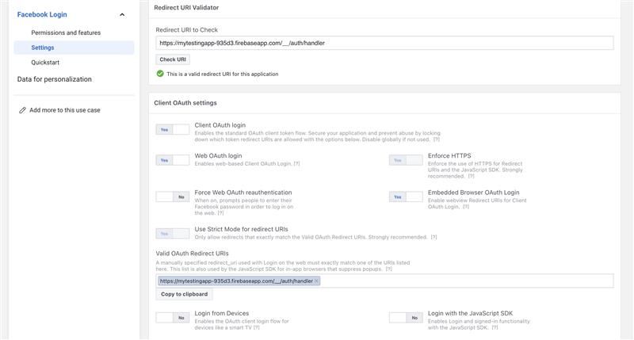The width and height of the screenshot is (634, 340).
Task: Toggle Use Strict Mode for redirect URIs
Action: (x=173, y=234)
